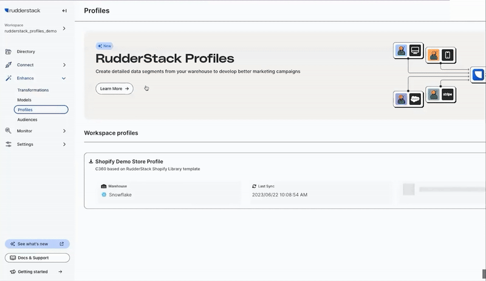
Task: Open Docs & Support
Action: (37, 258)
